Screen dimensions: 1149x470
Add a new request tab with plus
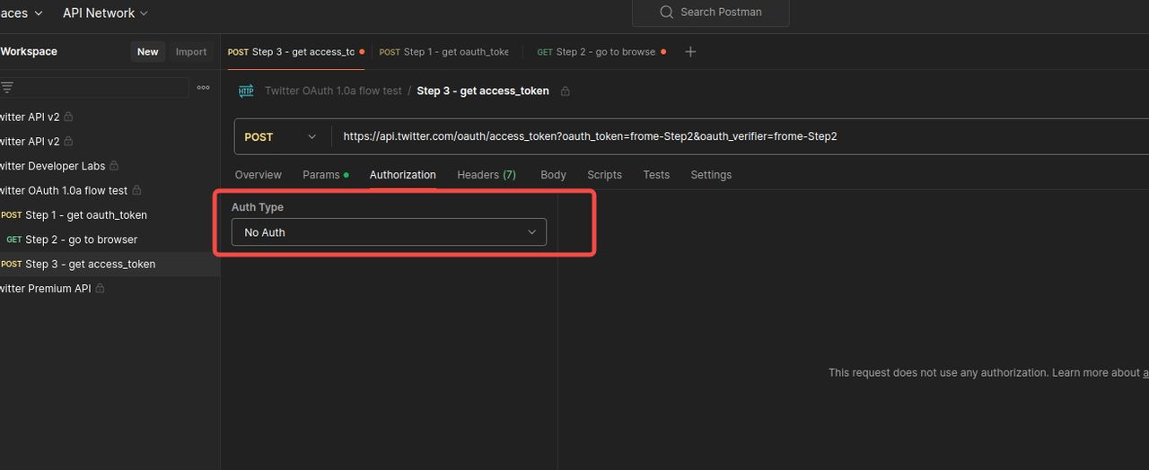click(x=690, y=52)
